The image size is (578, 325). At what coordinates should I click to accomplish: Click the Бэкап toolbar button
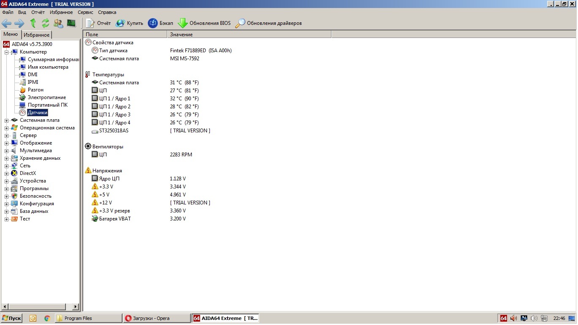tap(160, 23)
